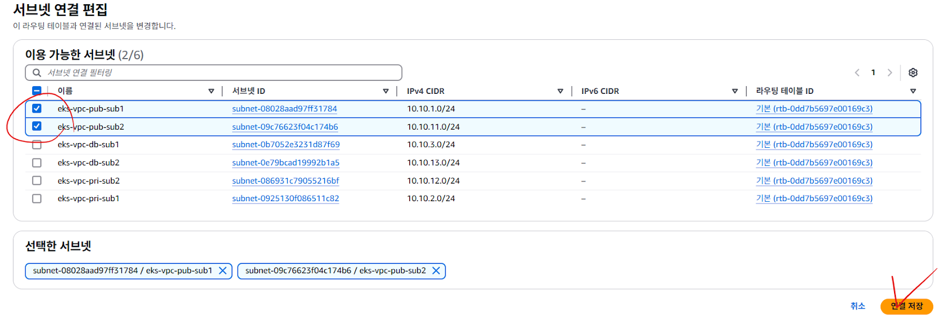938x322 pixels.
Task: Click 연결 저장 to save associations
Action: point(906,306)
